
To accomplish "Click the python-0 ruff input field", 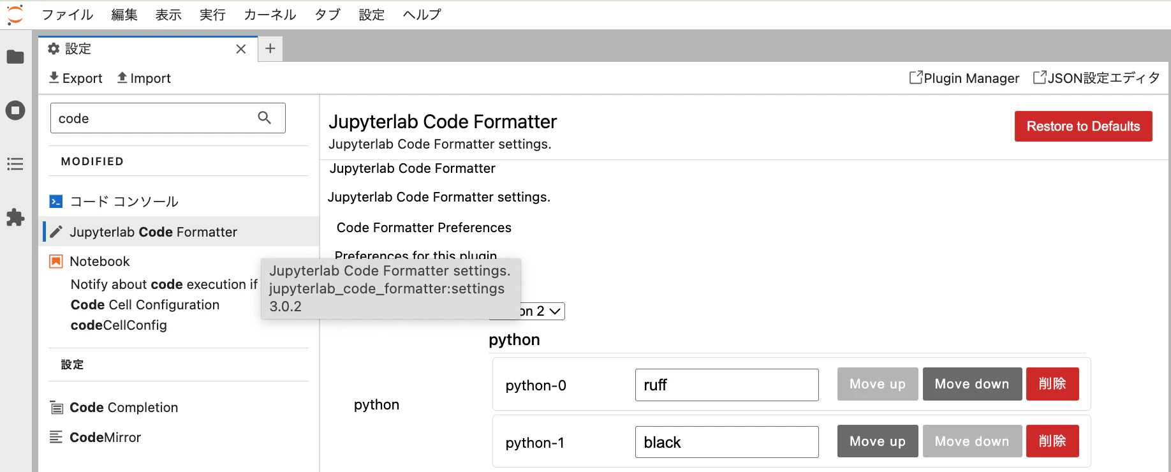I will [726, 385].
